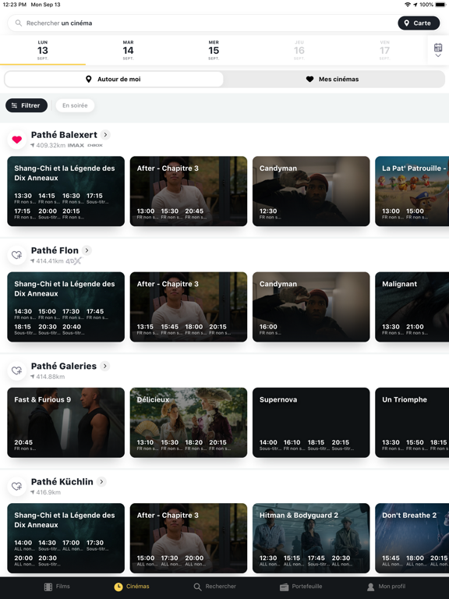Tap the D-BOX badge under Pathé Balexert
This screenshot has height=599, width=449.
[95, 145]
